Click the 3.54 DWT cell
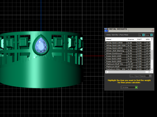The width and height of the screenshot is (157, 117). click(x=141, y=51)
